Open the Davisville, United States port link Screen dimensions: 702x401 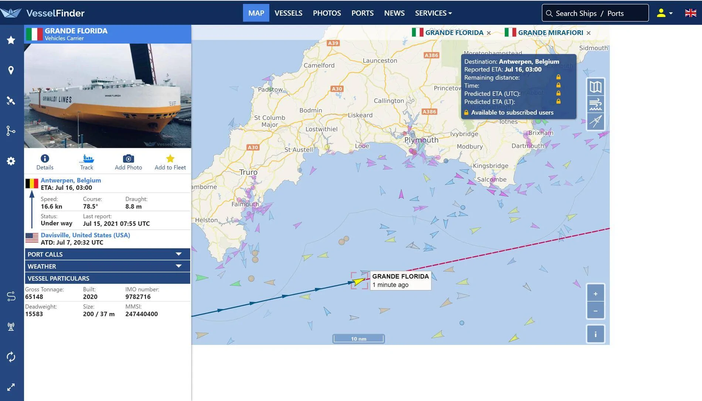(85, 235)
